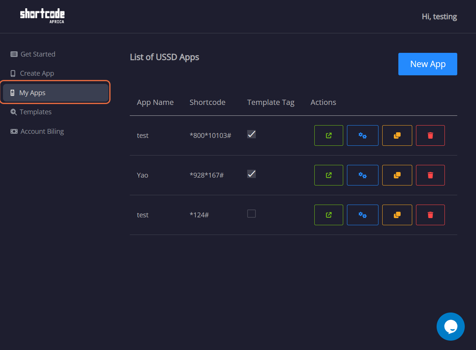Browse Templates in the sidebar

coord(31,112)
